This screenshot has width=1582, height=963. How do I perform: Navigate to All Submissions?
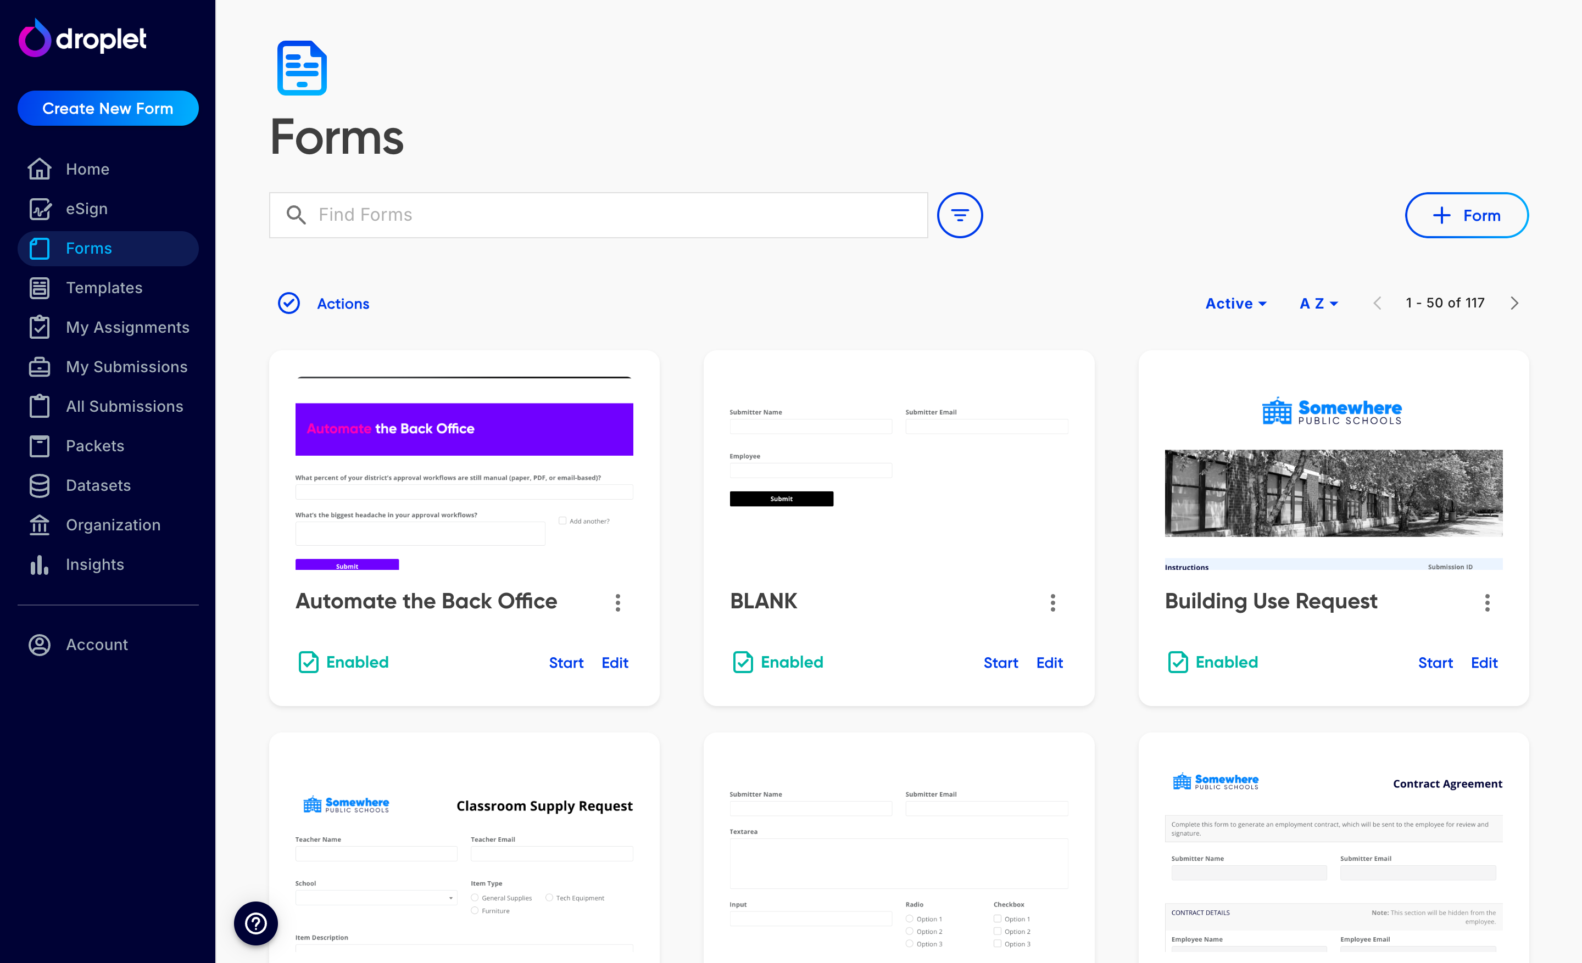(x=108, y=406)
